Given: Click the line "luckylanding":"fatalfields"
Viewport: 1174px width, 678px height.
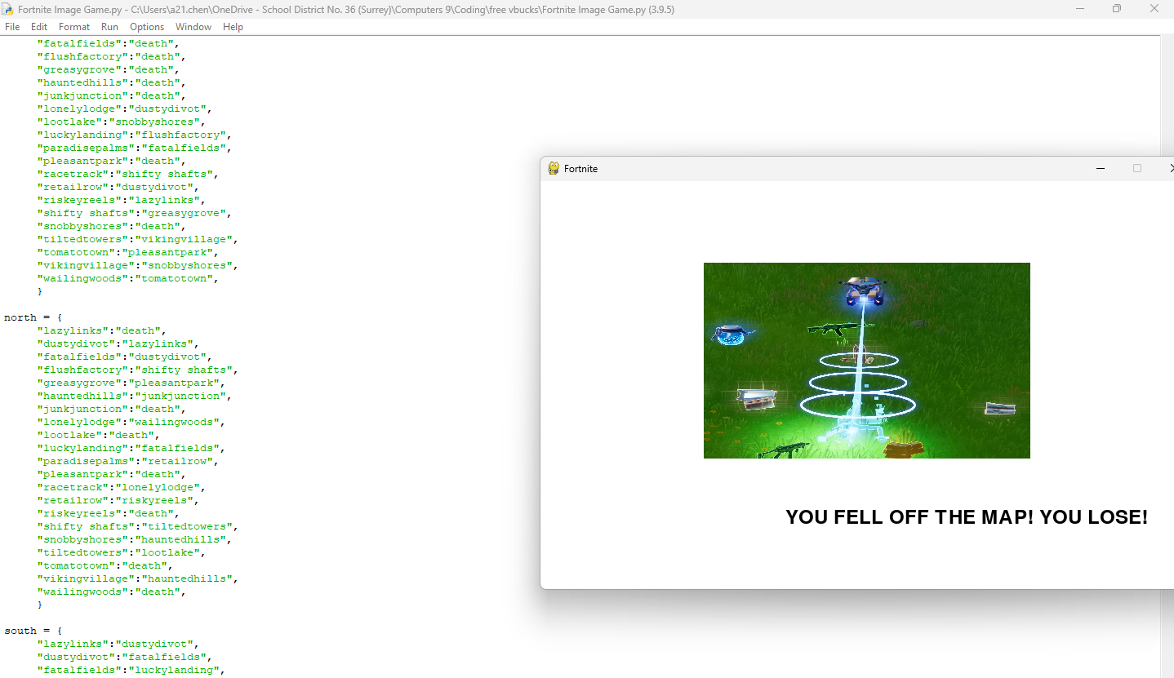Looking at the screenshot, I should pos(131,448).
